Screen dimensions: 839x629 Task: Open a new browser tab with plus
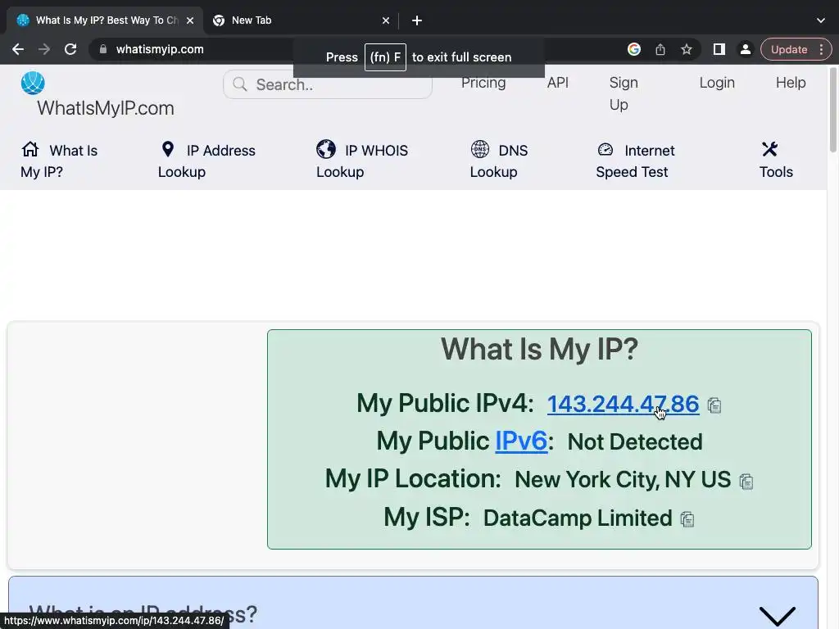coord(417,20)
